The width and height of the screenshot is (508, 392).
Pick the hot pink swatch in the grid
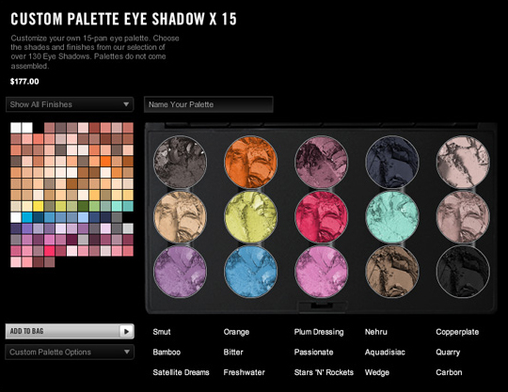point(49,251)
